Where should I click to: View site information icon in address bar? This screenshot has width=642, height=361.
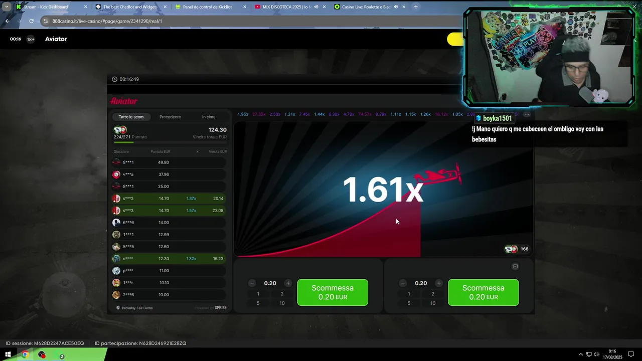tap(46, 21)
